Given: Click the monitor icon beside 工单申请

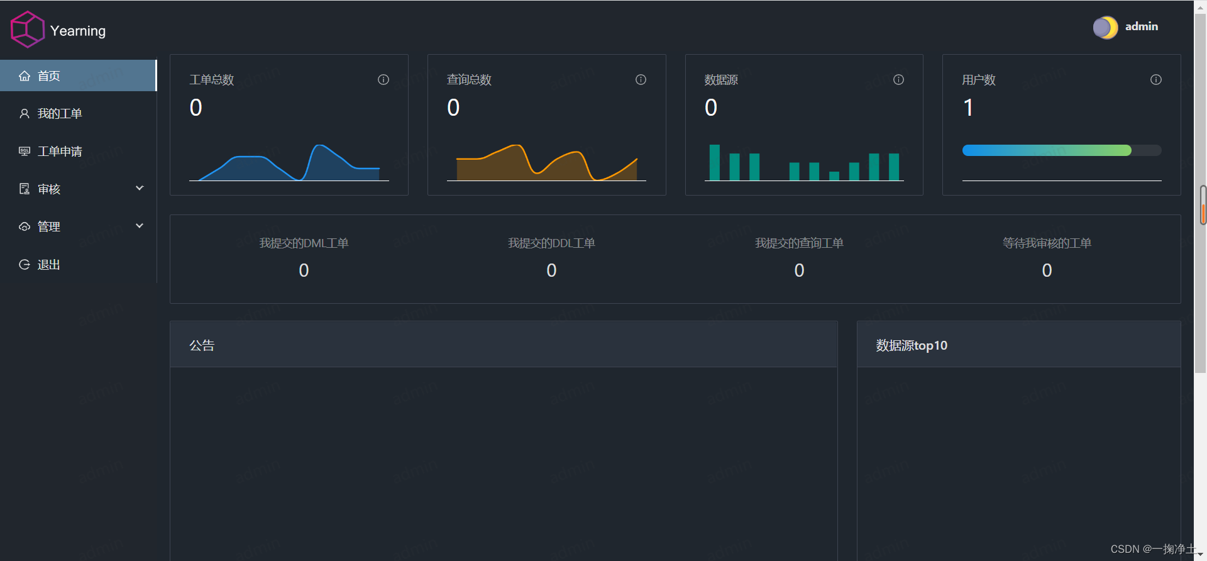Looking at the screenshot, I should (25, 152).
